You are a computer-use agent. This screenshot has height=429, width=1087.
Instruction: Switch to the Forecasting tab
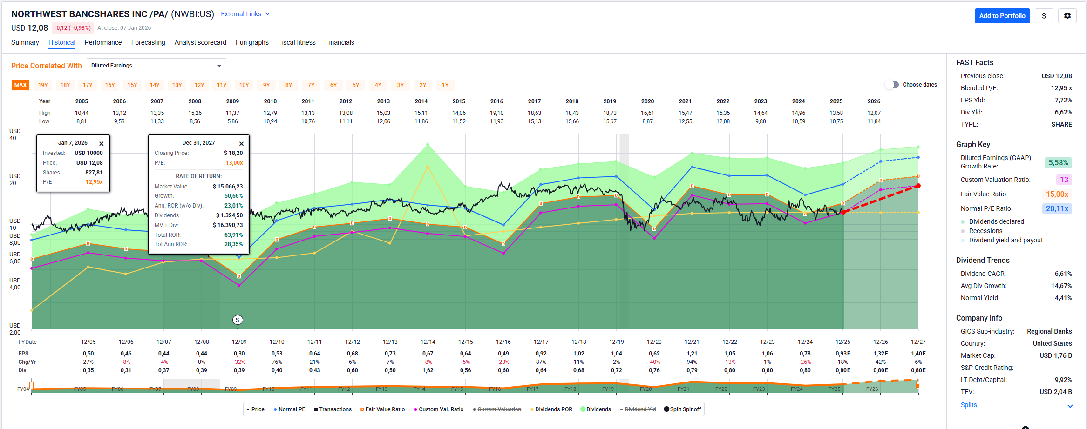[148, 42]
